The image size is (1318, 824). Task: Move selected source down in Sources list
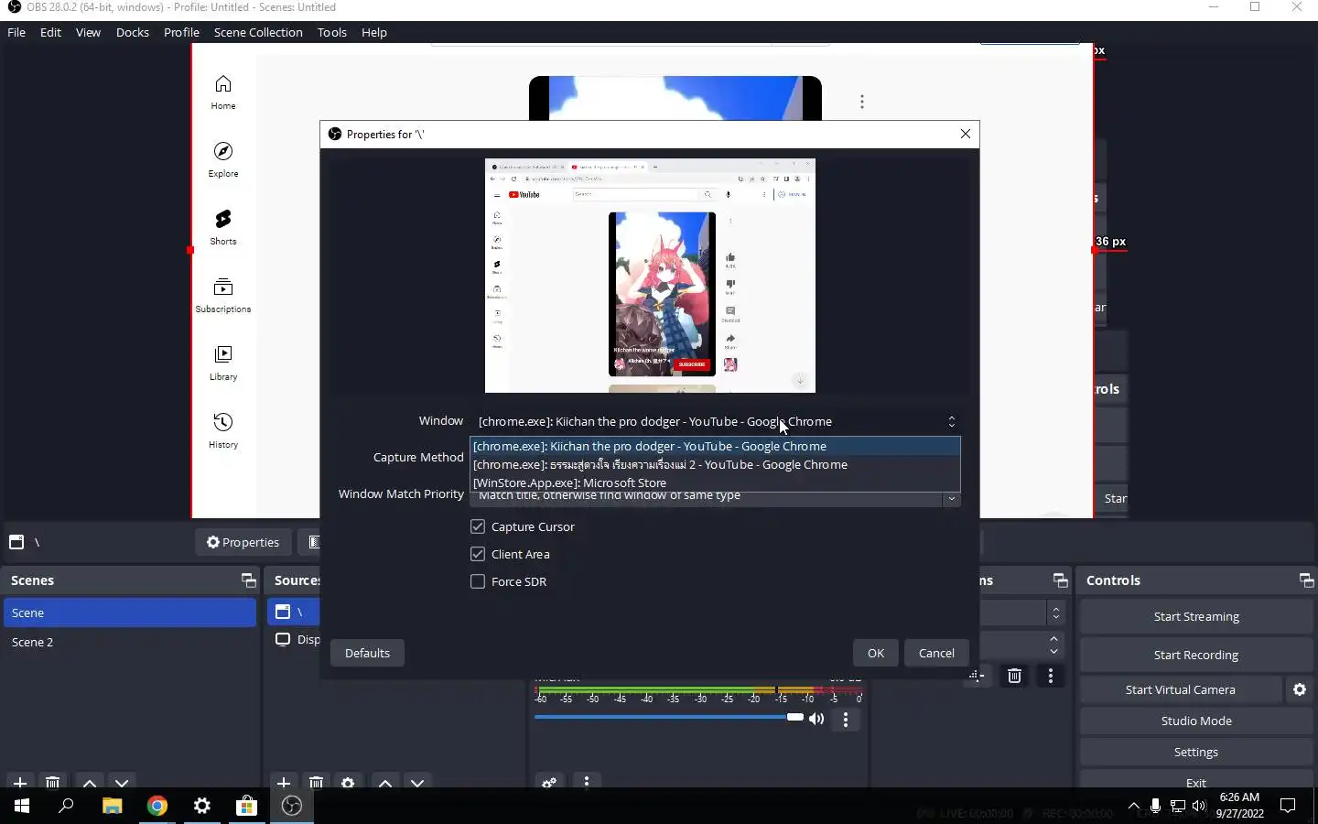(x=417, y=783)
